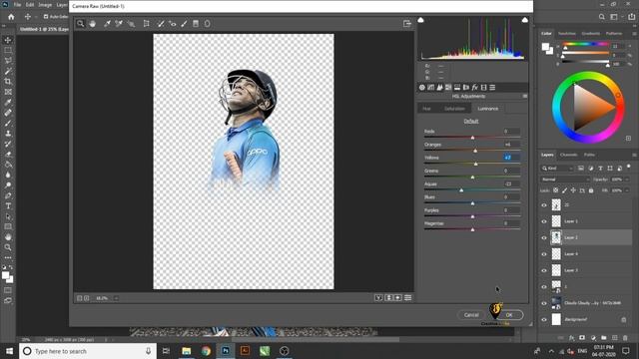
Task: Click the Windows search box
Action: (88, 351)
